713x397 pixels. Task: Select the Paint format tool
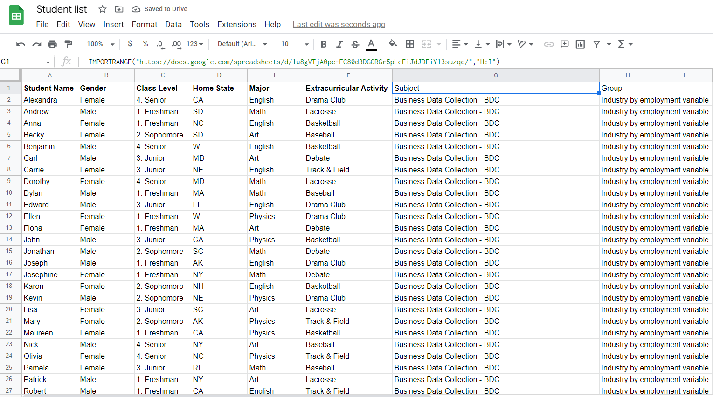(67, 44)
